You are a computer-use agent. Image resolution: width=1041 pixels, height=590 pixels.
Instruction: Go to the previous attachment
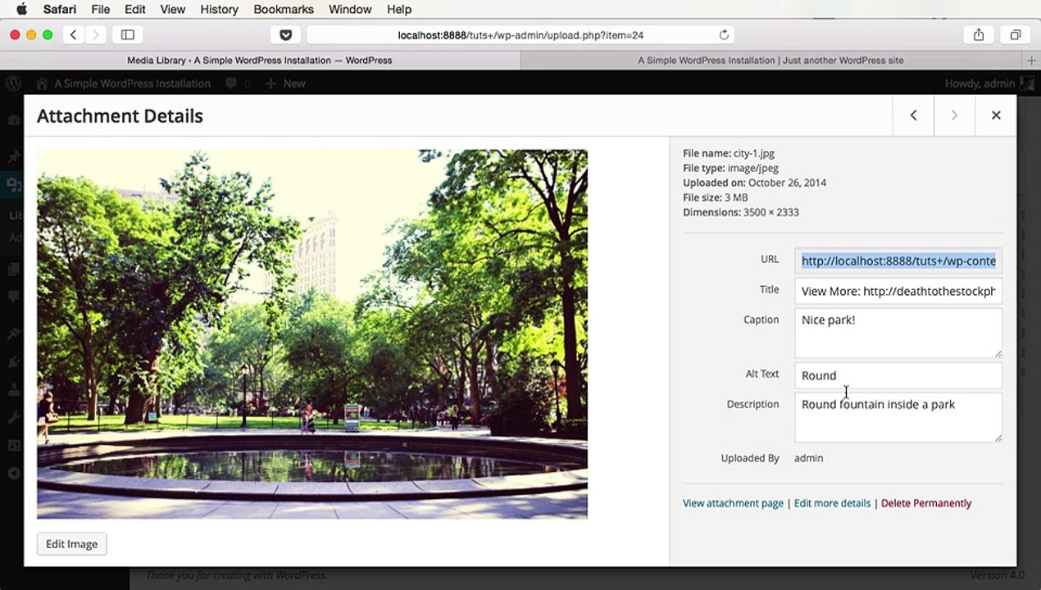point(913,116)
